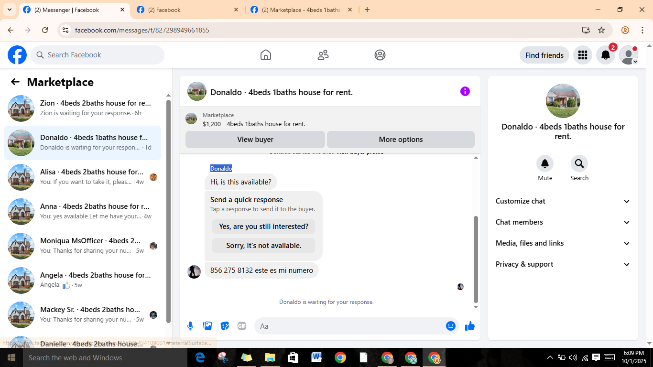Open a new Chrome tab
The image size is (653, 367).
point(367,10)
